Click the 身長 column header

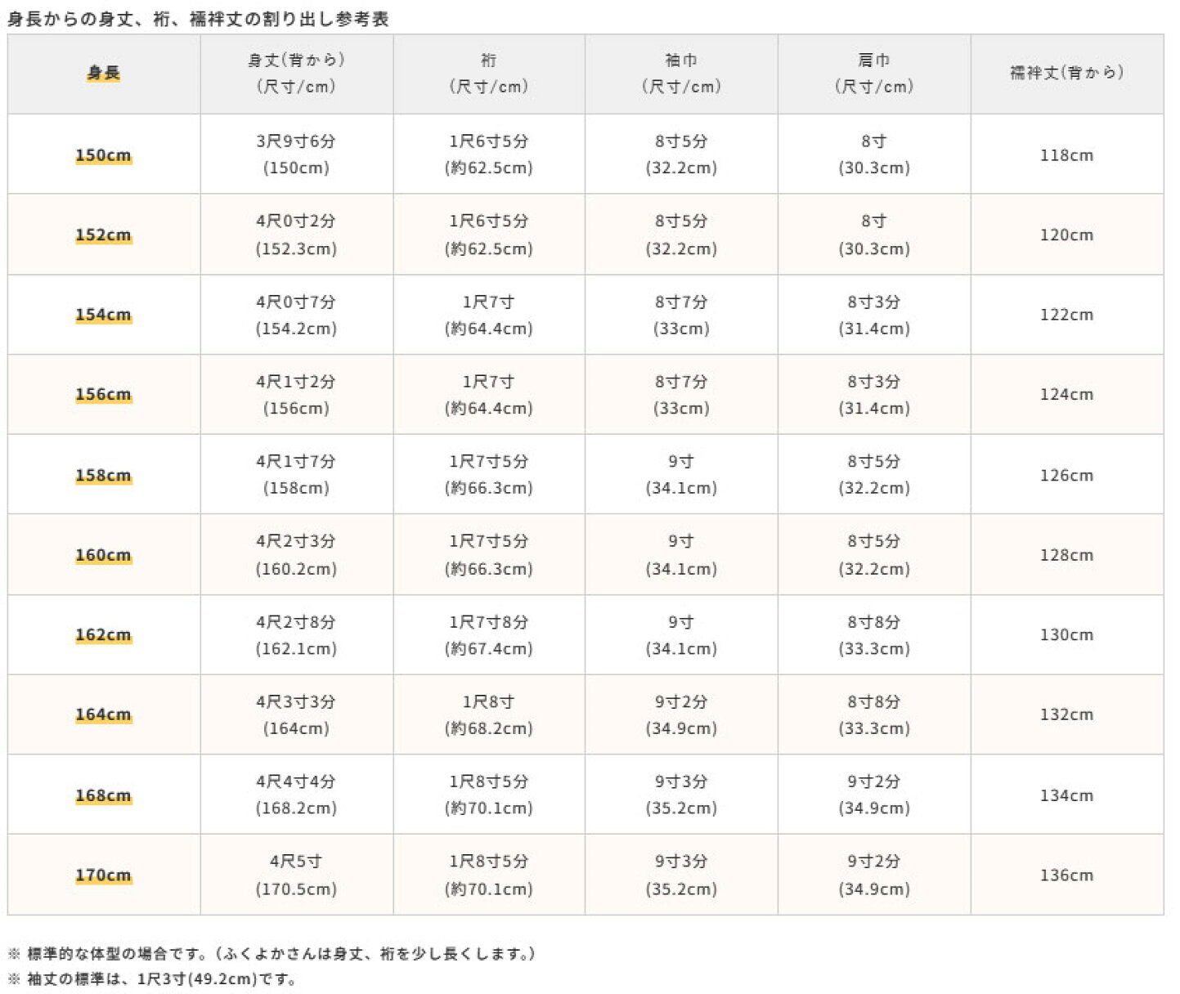[103, 74]
